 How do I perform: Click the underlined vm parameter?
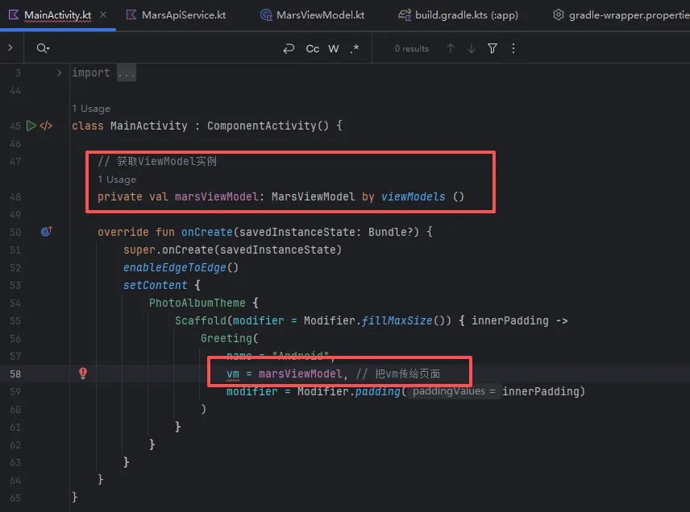pos(233,374)
